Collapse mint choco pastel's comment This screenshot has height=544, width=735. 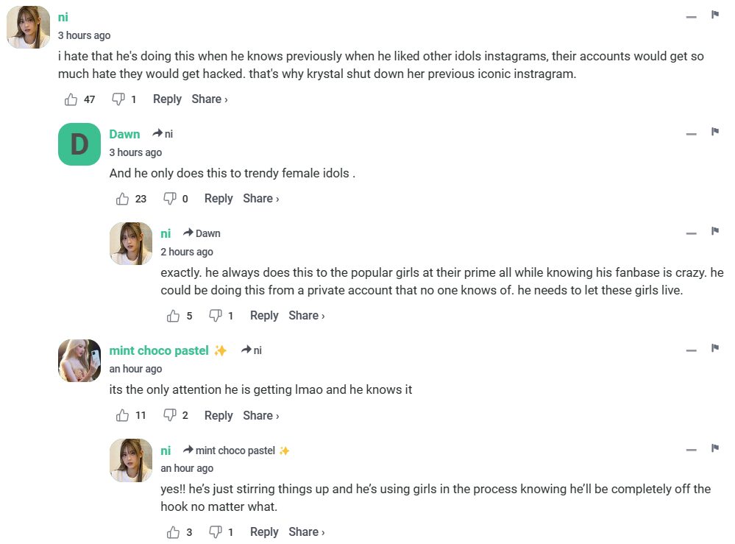click(x=691, y=350)
